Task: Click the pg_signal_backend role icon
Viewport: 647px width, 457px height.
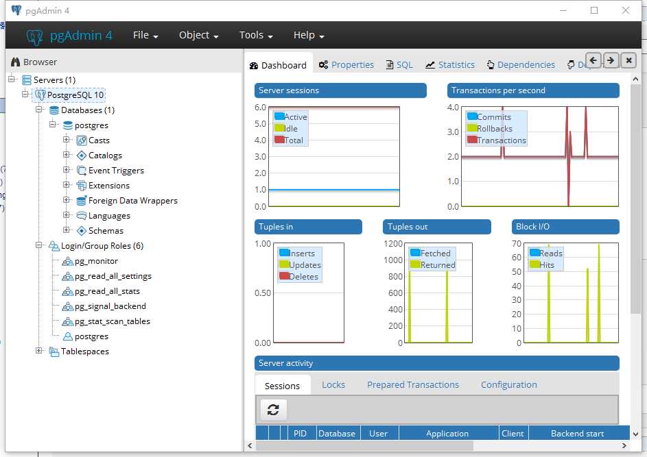Action: [x=68, y=306]
